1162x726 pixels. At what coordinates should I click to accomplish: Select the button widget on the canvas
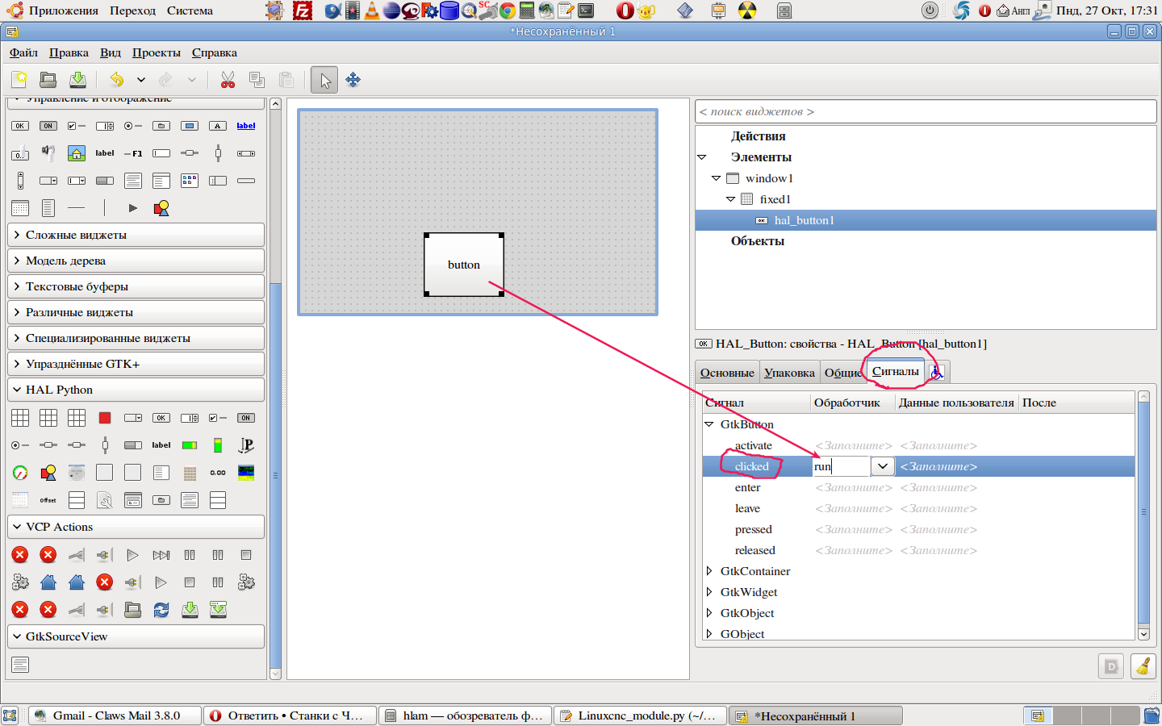[x=464, y=265]
